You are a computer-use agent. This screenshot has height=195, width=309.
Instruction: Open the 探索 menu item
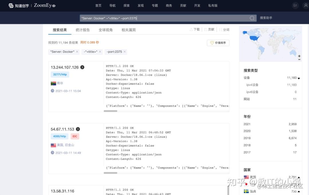126,5
